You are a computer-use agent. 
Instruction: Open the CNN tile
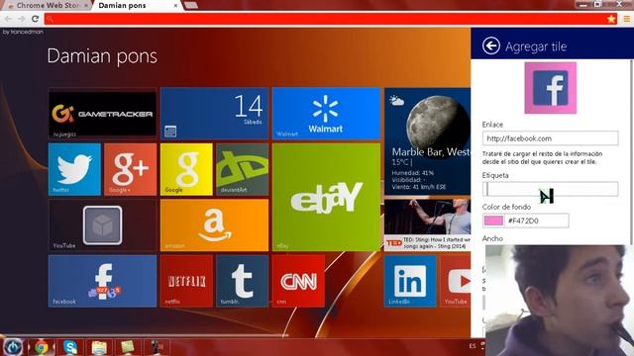pos(298,281)
